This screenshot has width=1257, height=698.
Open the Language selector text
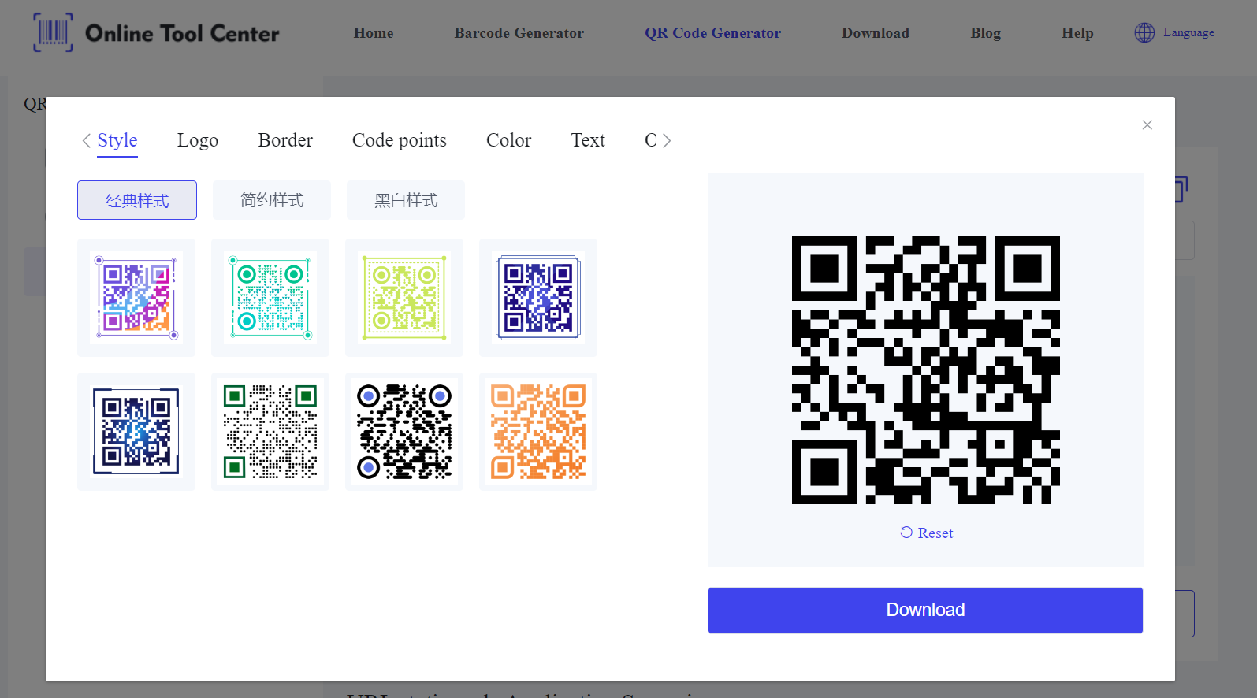click(1188, 32)
